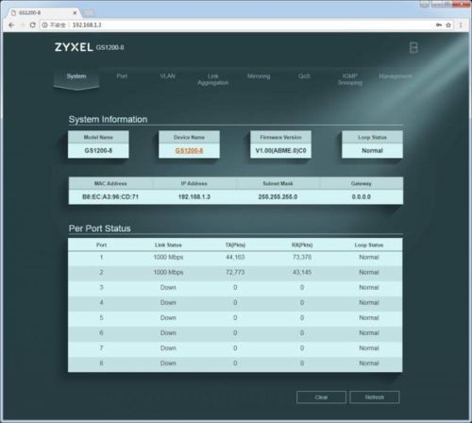The width and height of the screenshot is (472, 423).
Task: Click the MAC address B8:EC:A3:96:CD:71
Action: click(x=110, y=196)
